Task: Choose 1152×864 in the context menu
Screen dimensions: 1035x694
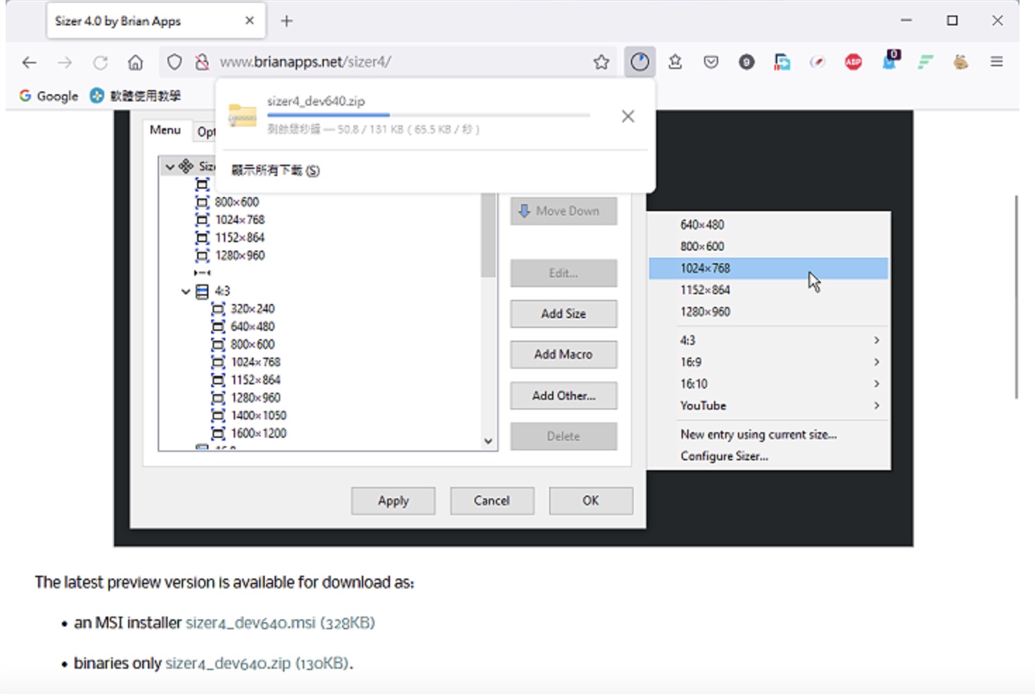Action: pyautogui.click(x=769, y=290)
